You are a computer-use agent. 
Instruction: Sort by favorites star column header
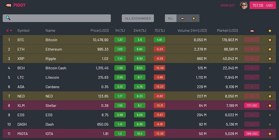coord(270,31)
